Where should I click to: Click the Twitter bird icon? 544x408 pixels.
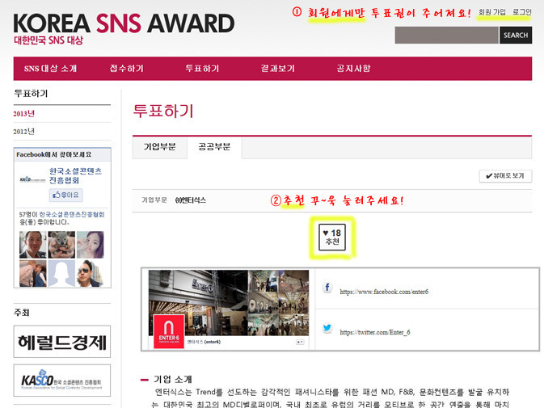point(327,328)
